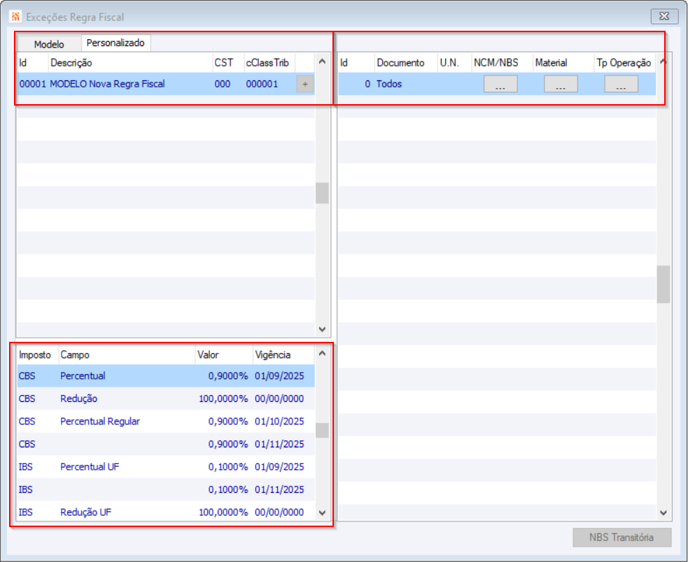The width and height of the screenshot is (688, 562).
Task: Select the CBS row dated 01/11/2025
Action: click(166, 444)
